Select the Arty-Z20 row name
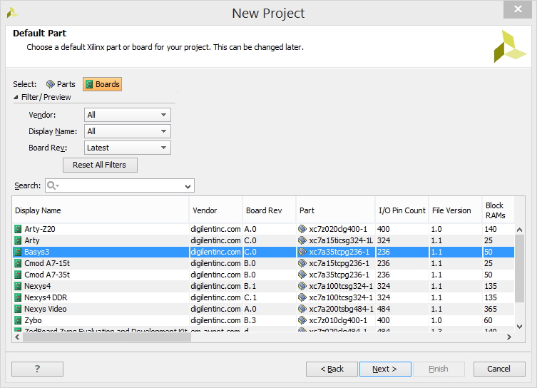The width and height of the screenshot is (537, 388). [x=40, y=229]
